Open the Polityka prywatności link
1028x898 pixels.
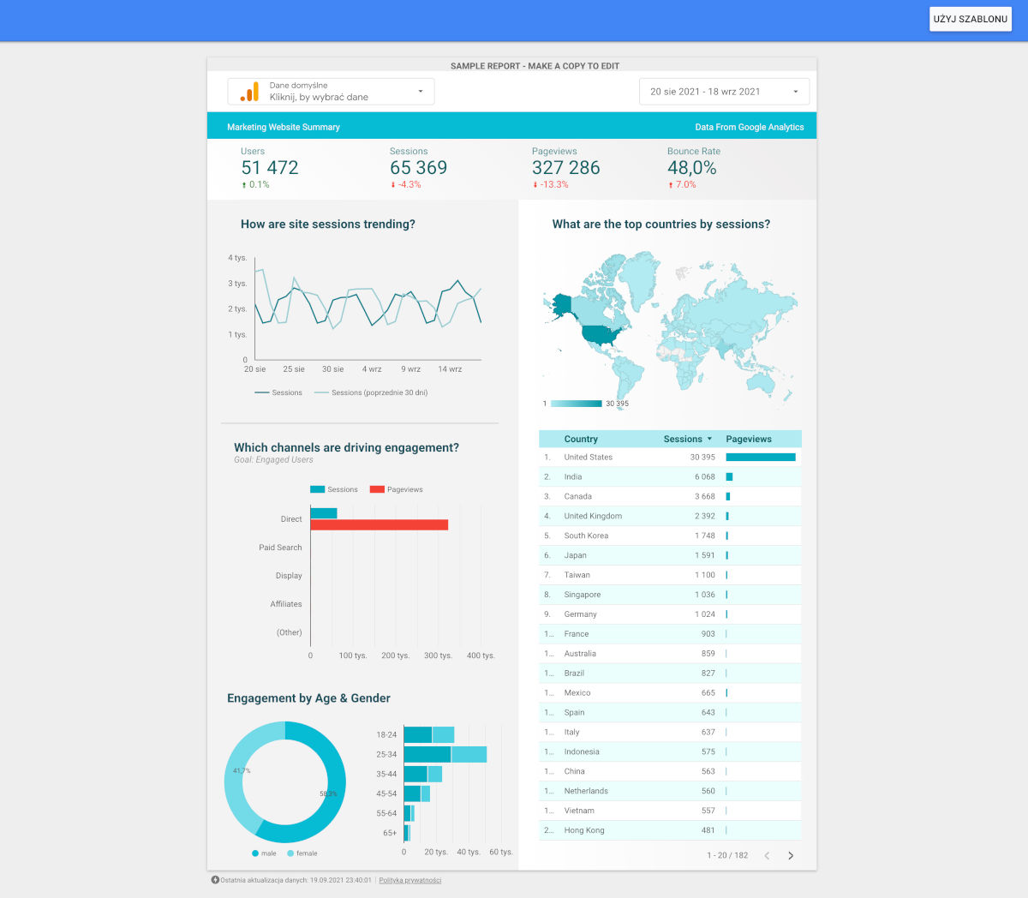point(410,880)
